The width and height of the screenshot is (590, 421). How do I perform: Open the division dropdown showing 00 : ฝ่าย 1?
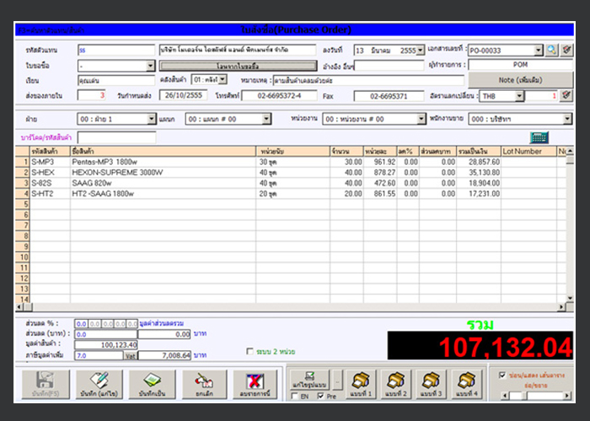click(151, 120)
